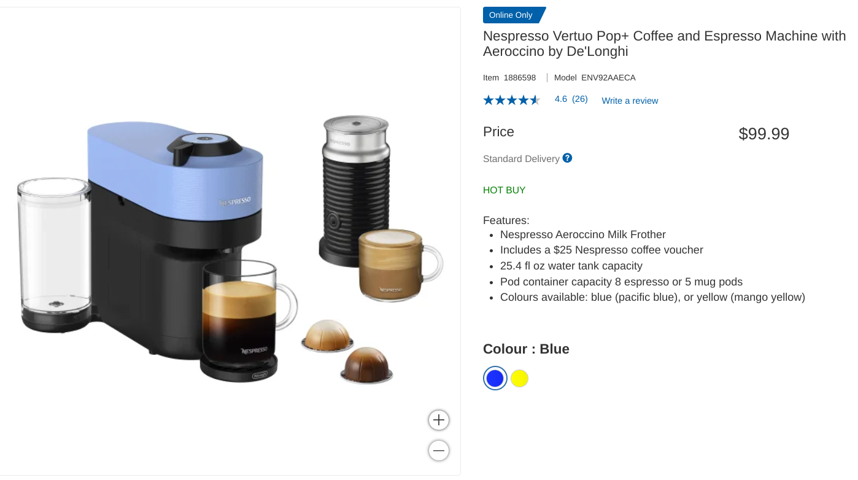Click the HOT BUY label
The height and width of the screenshot is (480, 858).
click(504, 190)
